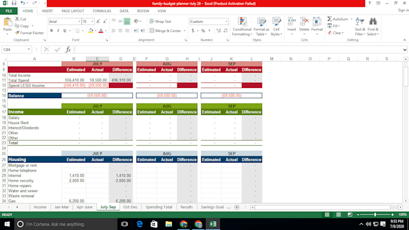
Task: Click the Decrease Decimal icon
Action: (226, 31)
